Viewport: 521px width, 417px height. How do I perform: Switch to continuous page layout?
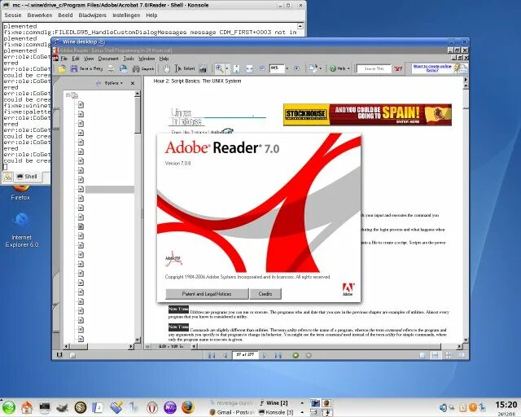435,355
